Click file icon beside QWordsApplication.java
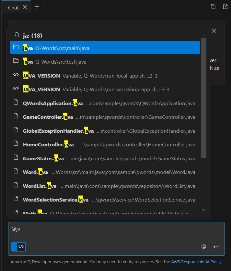 [16, 102]
